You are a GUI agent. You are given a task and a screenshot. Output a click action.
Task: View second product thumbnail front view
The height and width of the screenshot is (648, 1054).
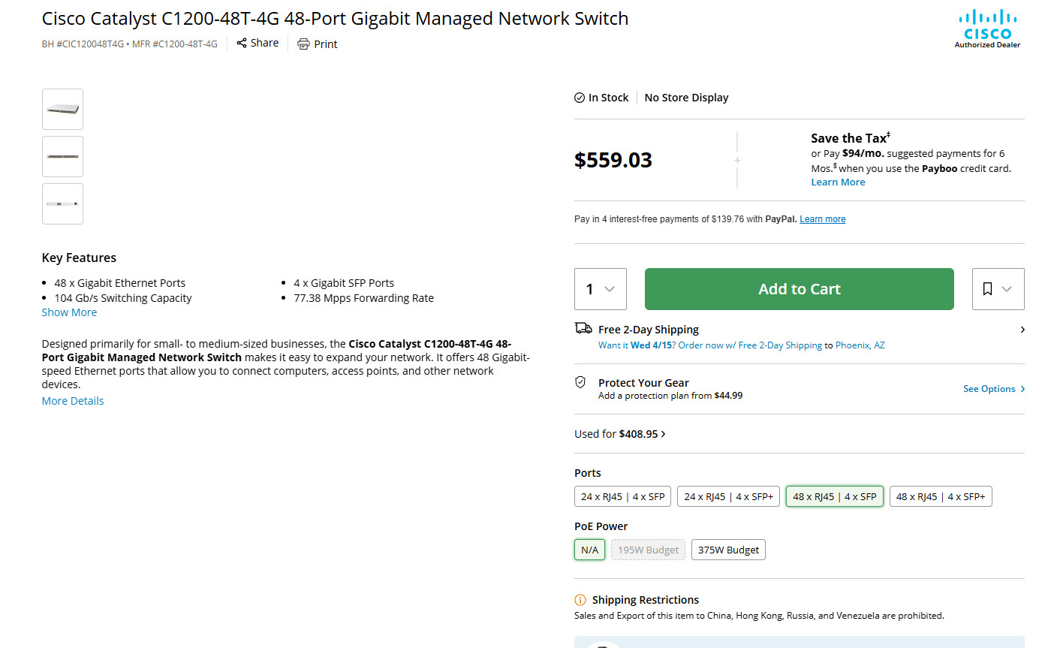point(62,156)
